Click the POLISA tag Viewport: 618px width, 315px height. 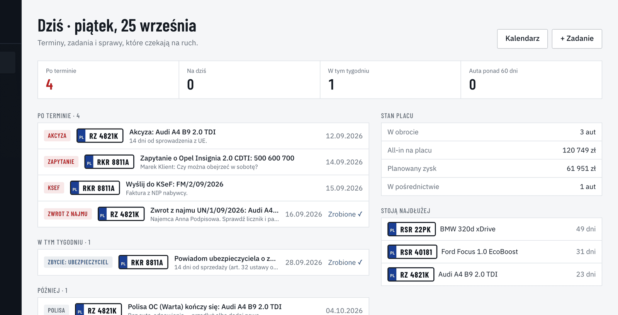pyautogui.click(x=56, y=310)
